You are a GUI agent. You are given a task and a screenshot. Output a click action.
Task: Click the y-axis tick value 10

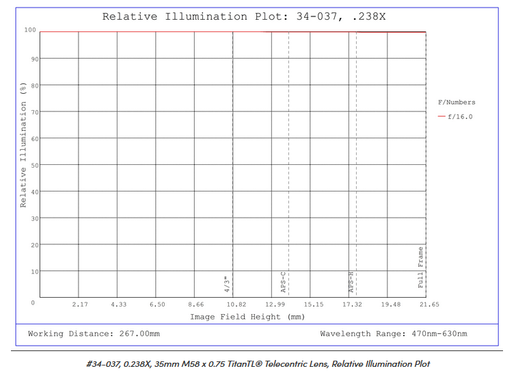35,272
